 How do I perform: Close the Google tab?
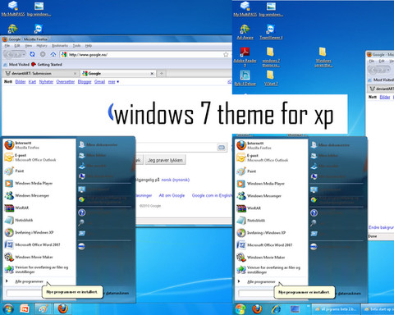(x=152, y=74)
